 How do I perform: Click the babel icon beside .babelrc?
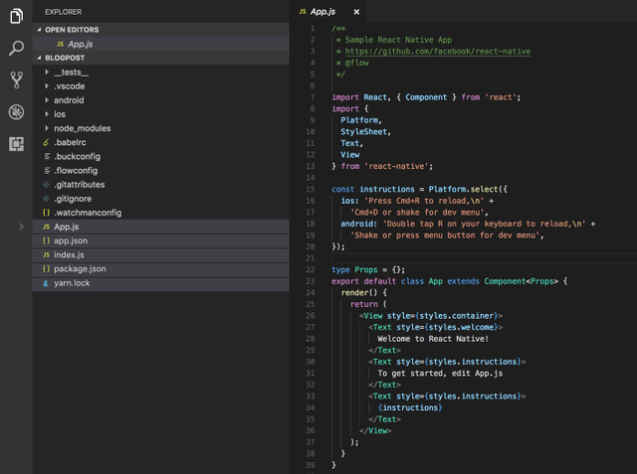click(47, 142)
